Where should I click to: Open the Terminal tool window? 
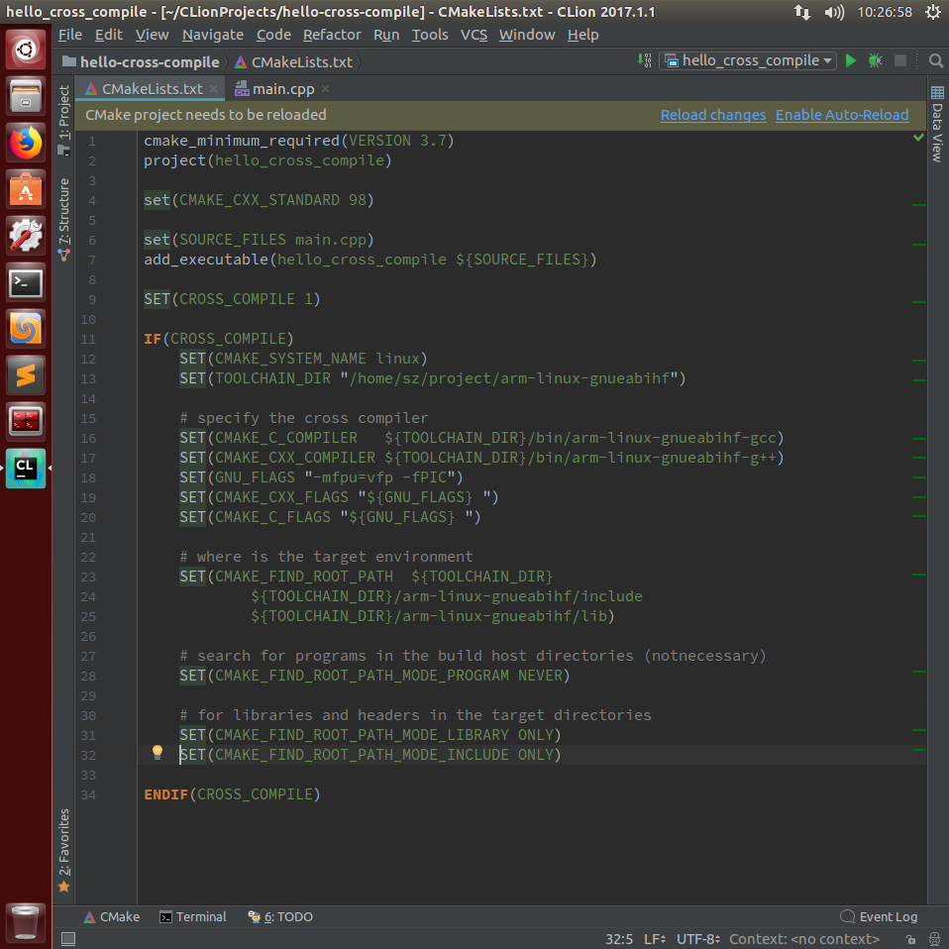[x=193, y=916]
